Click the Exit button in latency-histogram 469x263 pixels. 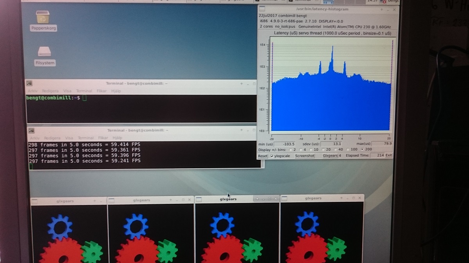tap(388, 155)
